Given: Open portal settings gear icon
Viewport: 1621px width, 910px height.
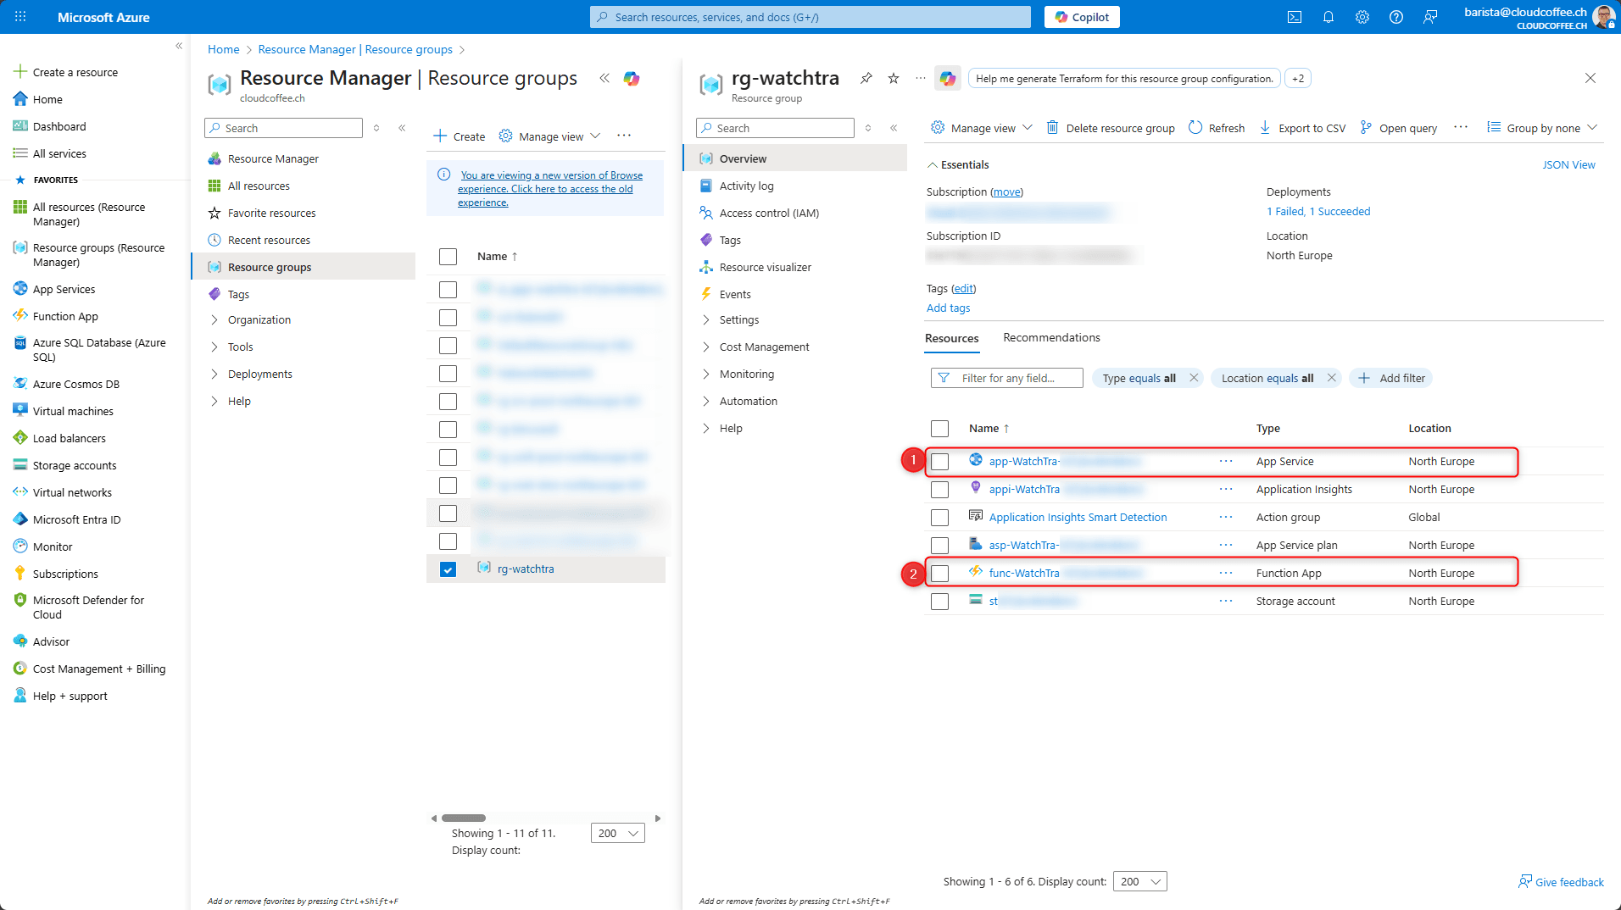Looking at the screenshot, I should (x=1362, y=17).
